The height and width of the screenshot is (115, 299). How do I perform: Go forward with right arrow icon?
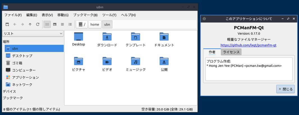point(22,24)
